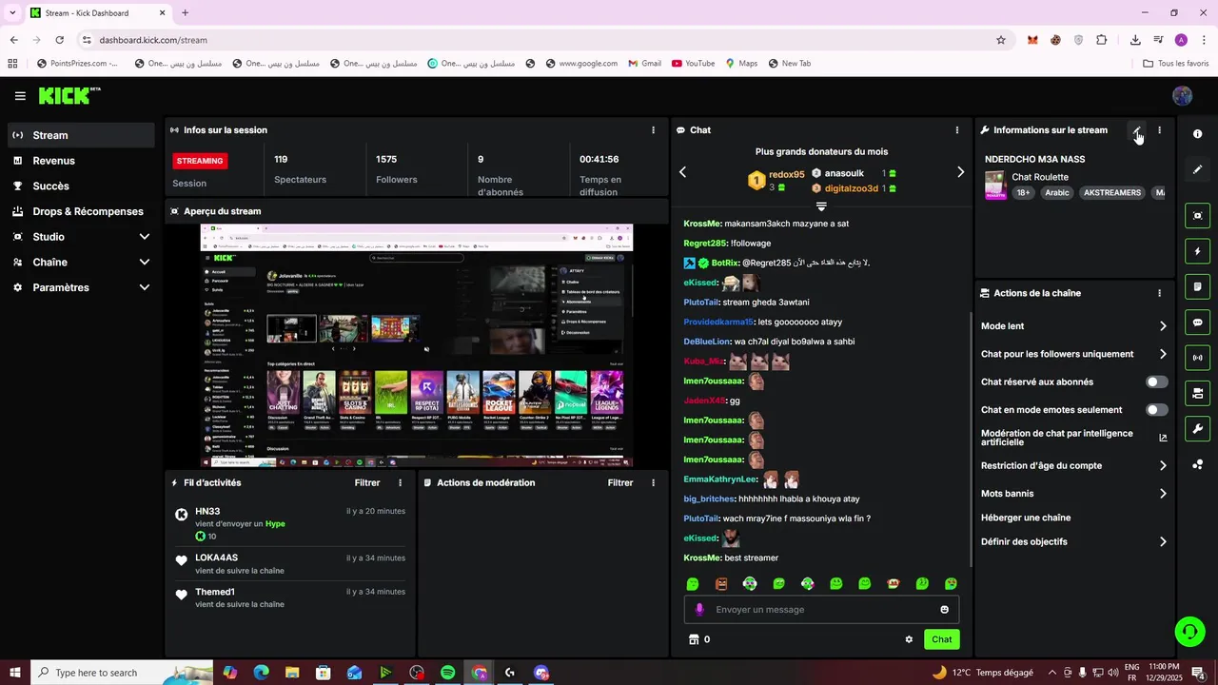Click the shop icon showing 0 below chat
This screenshot has height=685, width=1218.
(x=694, y=639)
